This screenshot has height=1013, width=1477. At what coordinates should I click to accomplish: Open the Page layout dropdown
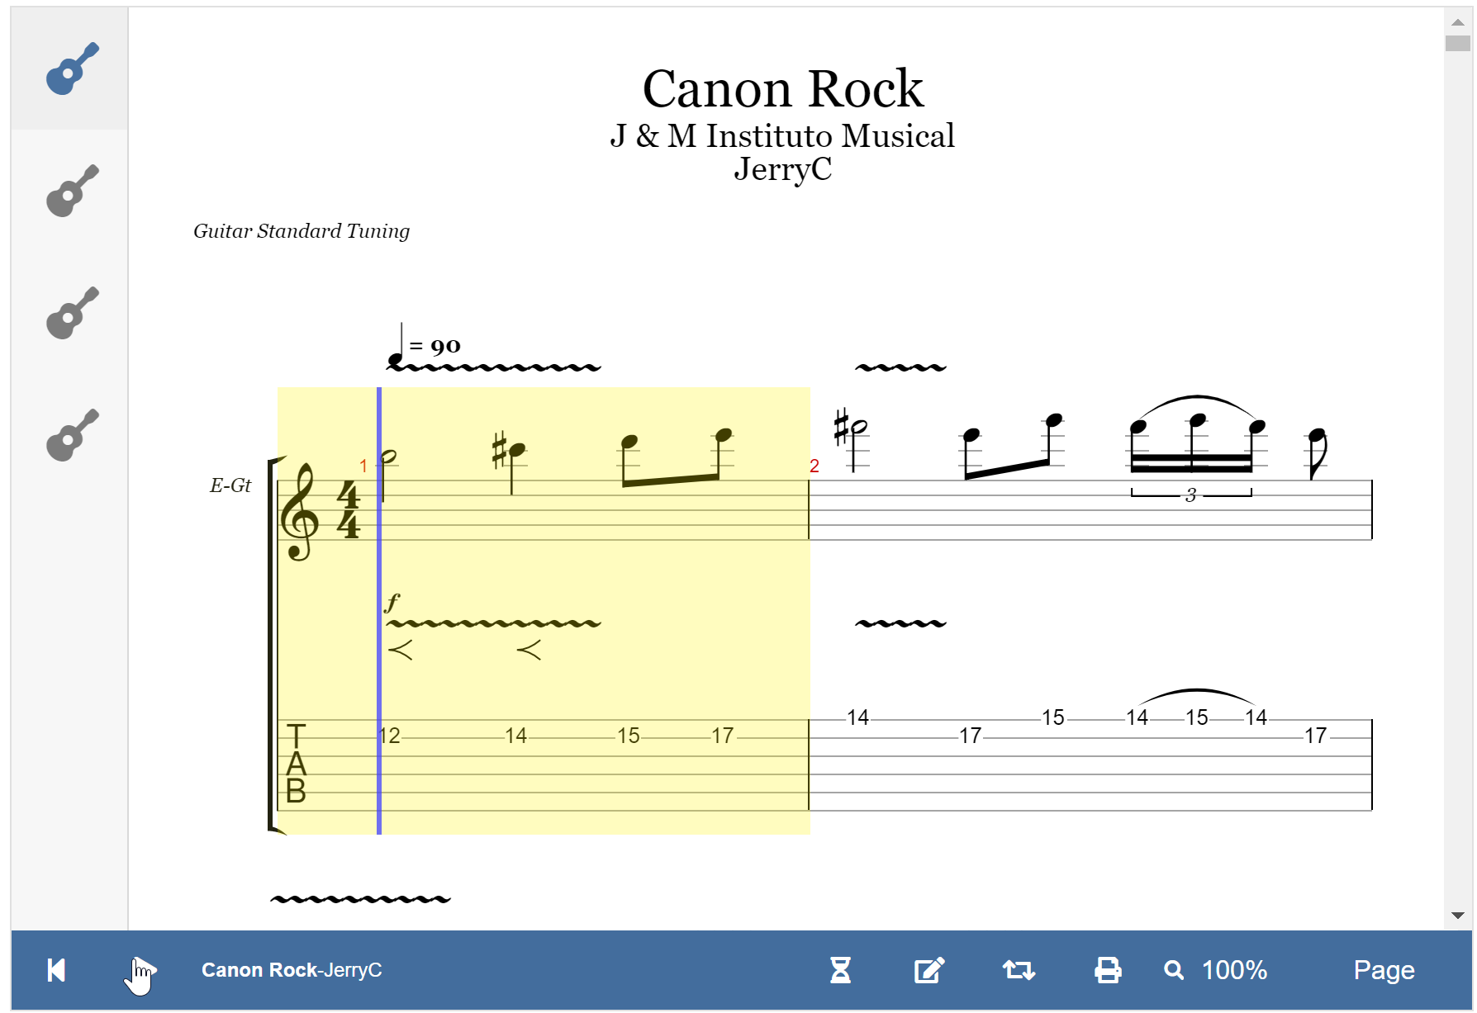click(x=1384, y=970)
